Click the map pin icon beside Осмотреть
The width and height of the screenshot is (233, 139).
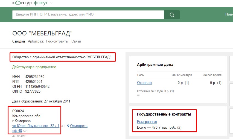pyautogui.click(x=68, y=126)
